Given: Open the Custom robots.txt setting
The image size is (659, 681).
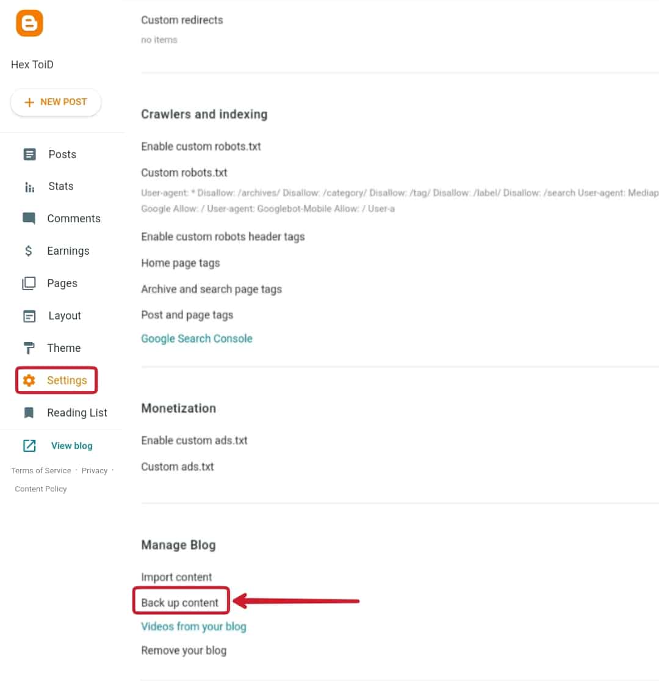Looking at the screenshot, I should click(184, 173).
